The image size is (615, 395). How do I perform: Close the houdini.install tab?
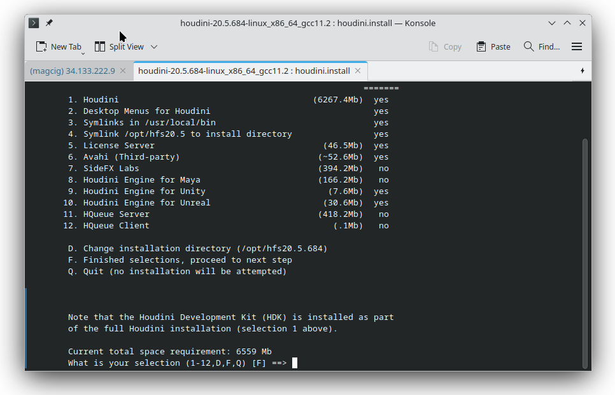click(358, 71)
